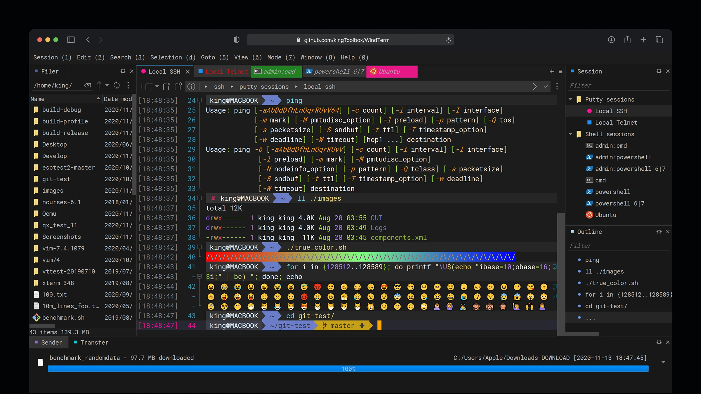
Task: Click the putty sessions breadcrumb
Action: pos(264,87)
